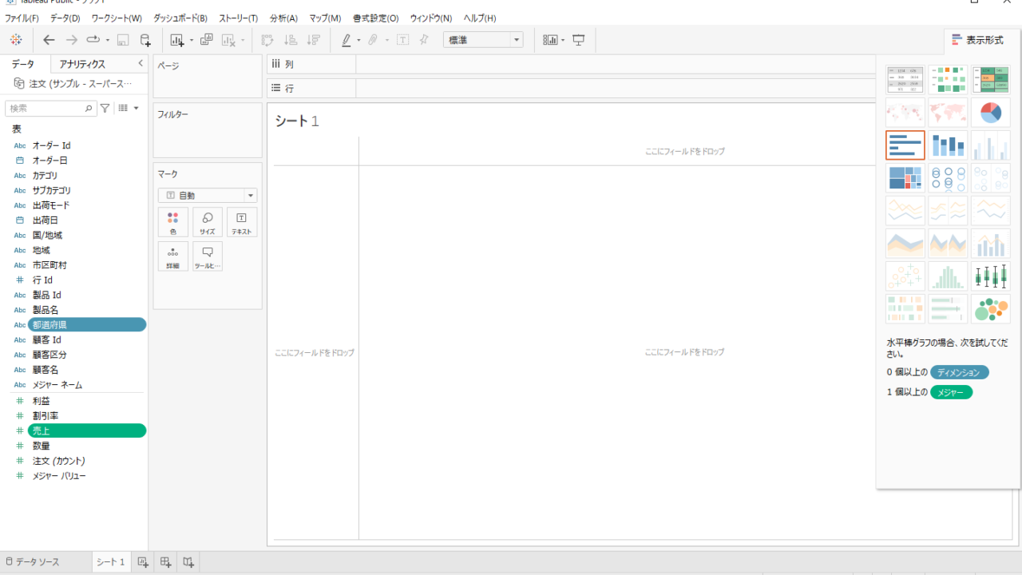Click the new worksheet chart icon

point(176,40)
